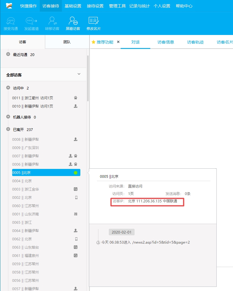Image resolution: width=233 pixels, height=291 pixels.
Task: Select visitor 0011 浙江衢州
Action: (x=33, y=98)
